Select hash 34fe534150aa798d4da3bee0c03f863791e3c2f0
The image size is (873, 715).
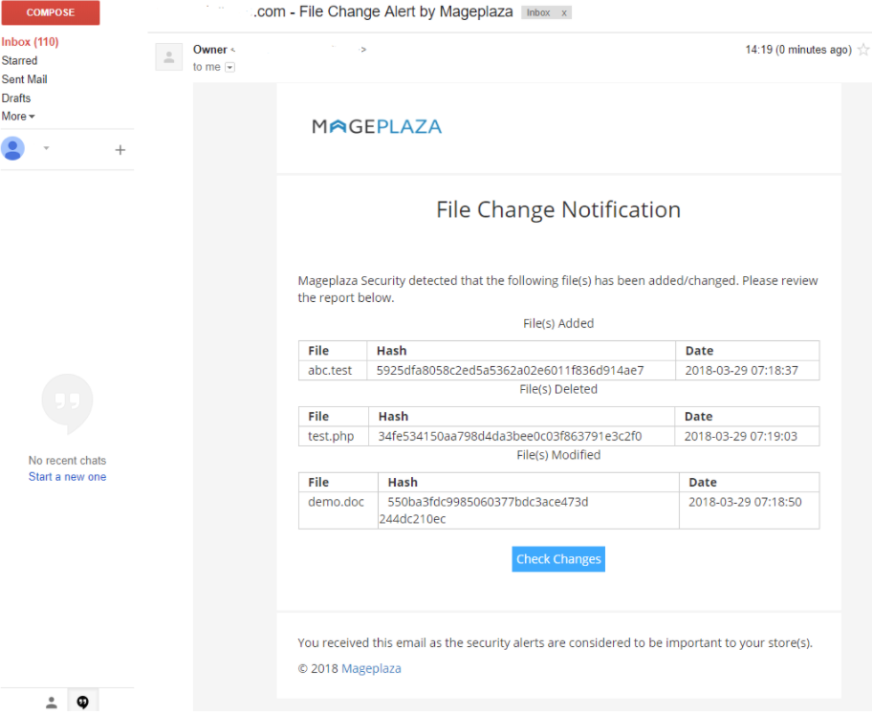click(x=510, y=436)
